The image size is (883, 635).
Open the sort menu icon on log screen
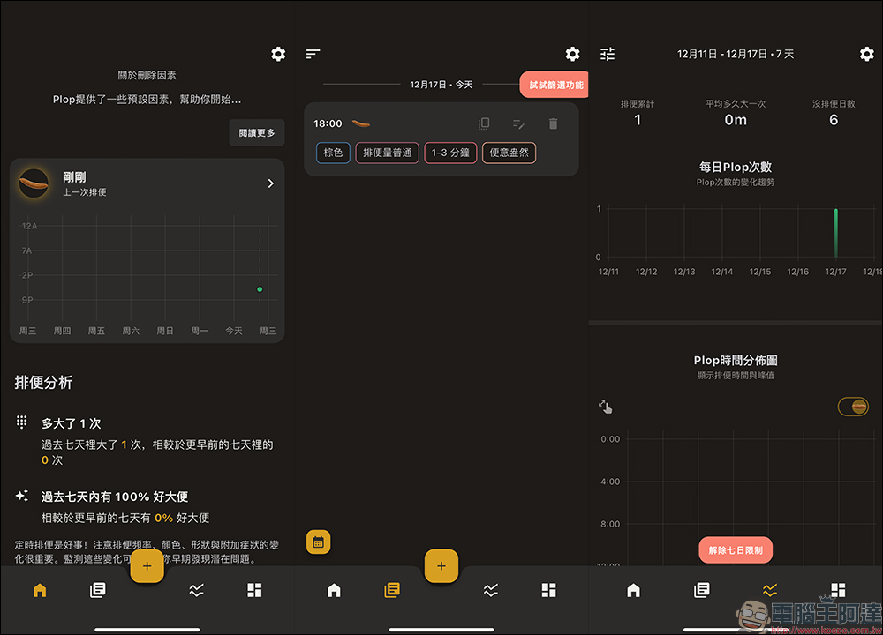(313, 54)
